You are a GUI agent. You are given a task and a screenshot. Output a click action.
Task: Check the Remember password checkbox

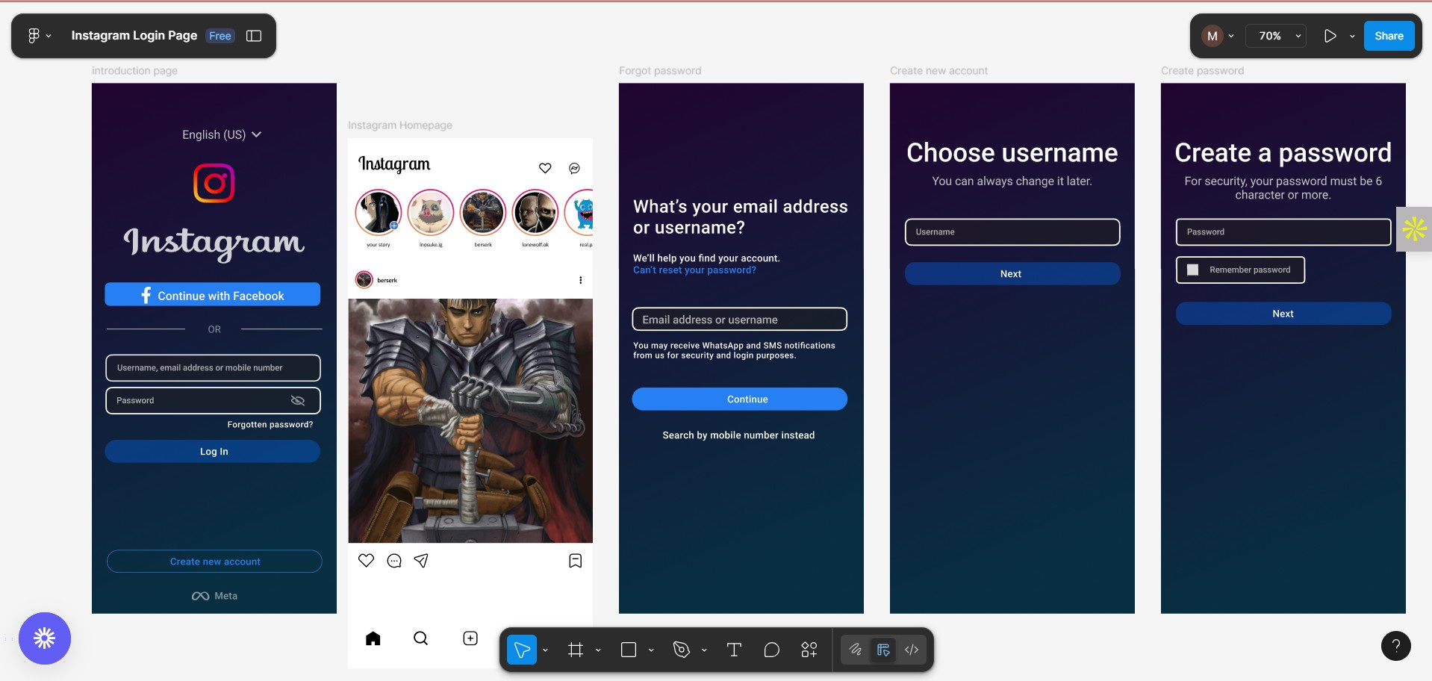point(1193,270)
